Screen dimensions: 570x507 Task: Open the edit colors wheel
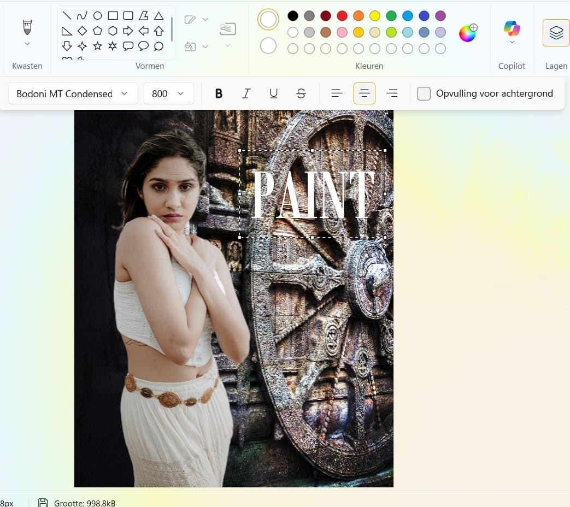click(x=468, y=33)
